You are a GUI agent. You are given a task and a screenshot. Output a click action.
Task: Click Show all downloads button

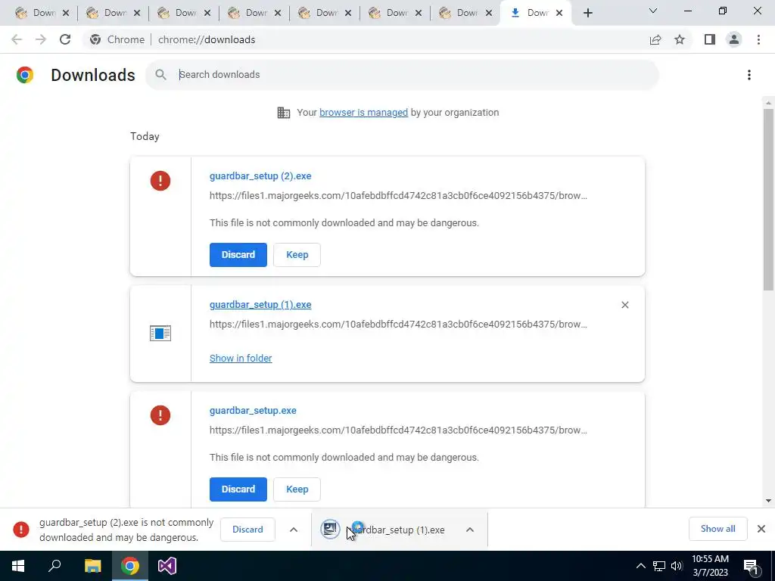click(x=717, y=529)
